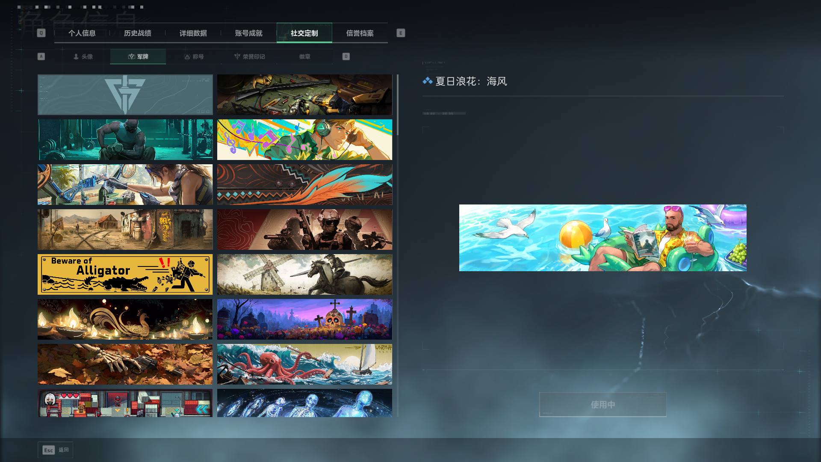Open the 详细数据 tab
Viewport: 821px width, 462px height.
coord(193,33)
